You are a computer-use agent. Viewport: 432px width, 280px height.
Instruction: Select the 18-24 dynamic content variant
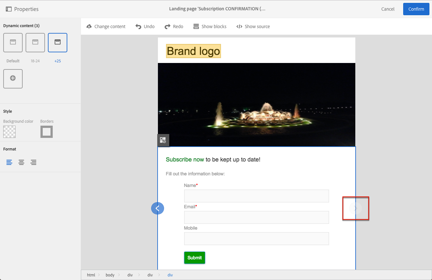coord(35,43)
